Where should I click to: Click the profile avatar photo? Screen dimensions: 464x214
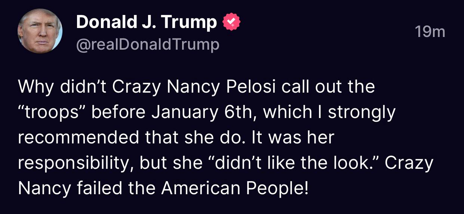point(40,31)
